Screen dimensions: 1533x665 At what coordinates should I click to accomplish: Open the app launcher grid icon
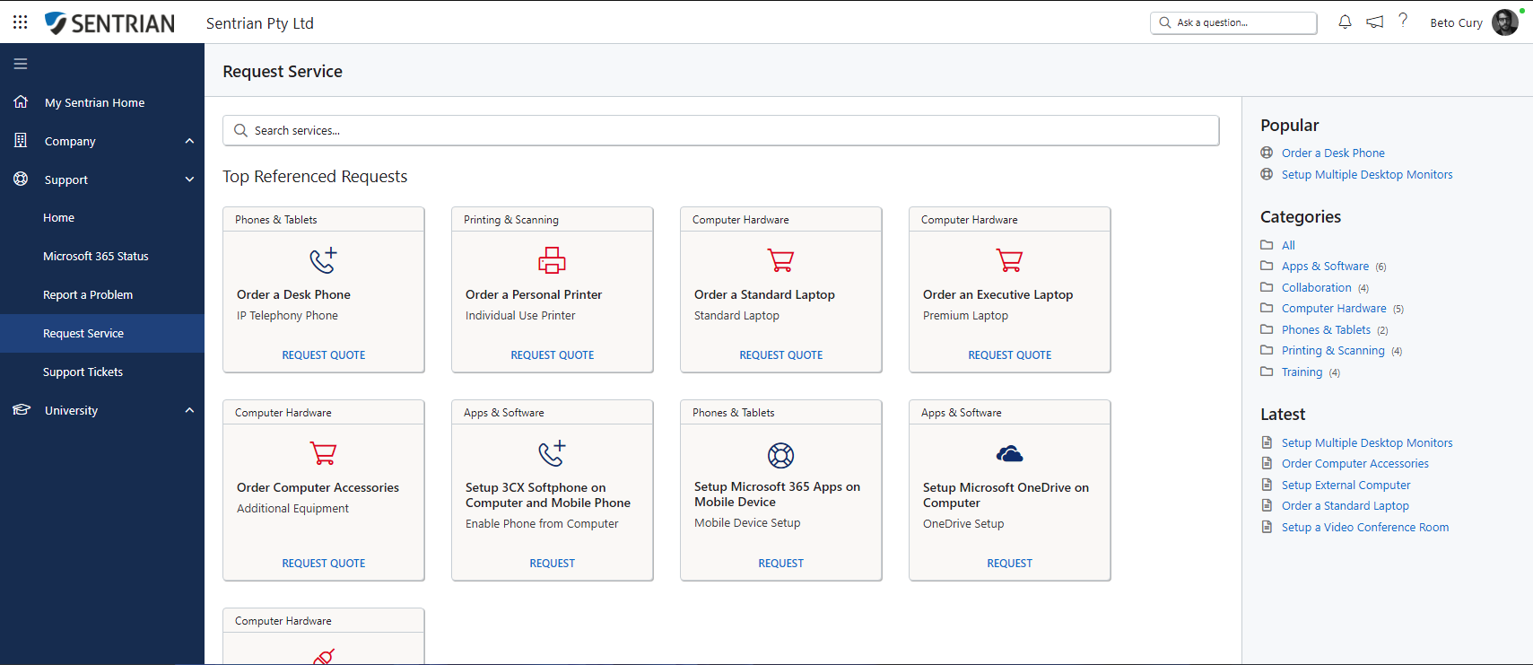pos(20,22)
